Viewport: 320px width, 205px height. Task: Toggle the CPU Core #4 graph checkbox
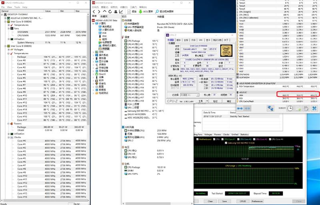(x=270, y=139)
